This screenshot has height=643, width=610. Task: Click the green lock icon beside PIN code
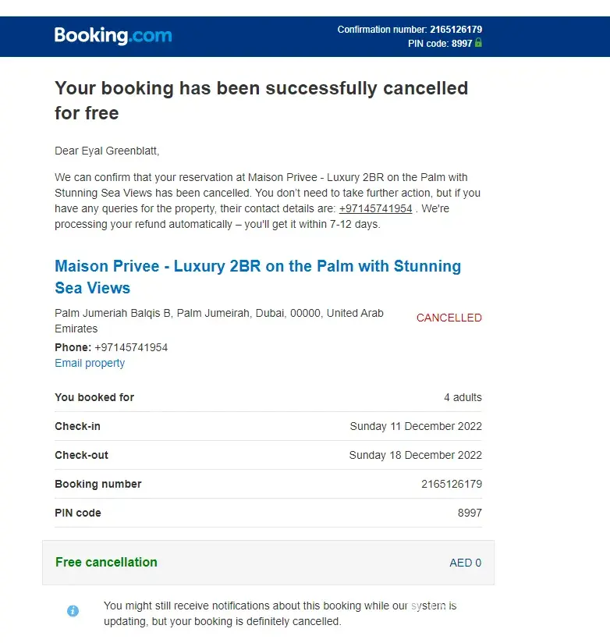[478, 44]
